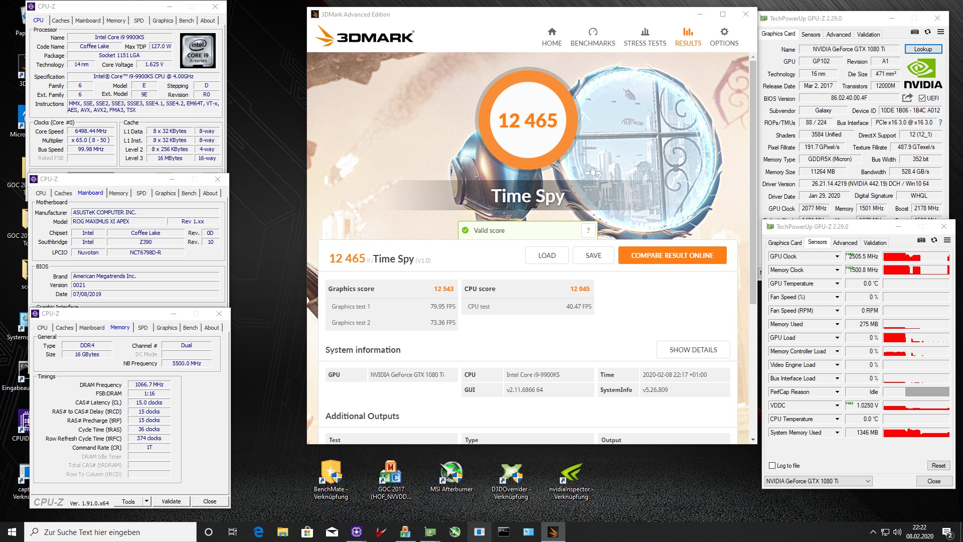Open GOC 2017 desktop shortcut

coord(391,480)
